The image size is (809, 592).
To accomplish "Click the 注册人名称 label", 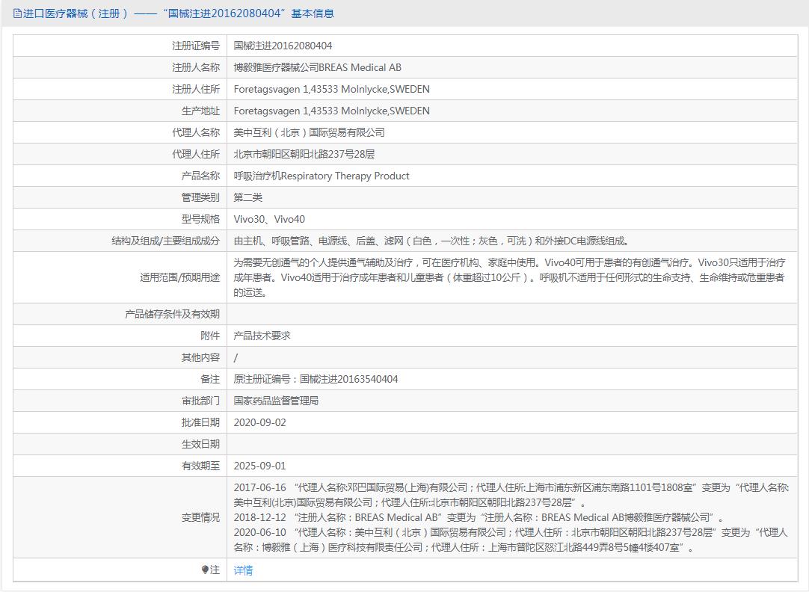I will pyautogui.click(x=196, y=67).
